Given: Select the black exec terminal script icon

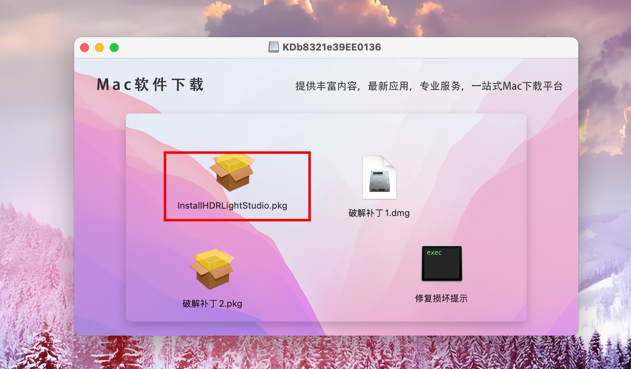Looking at the screenshot, I should point(442,263).
